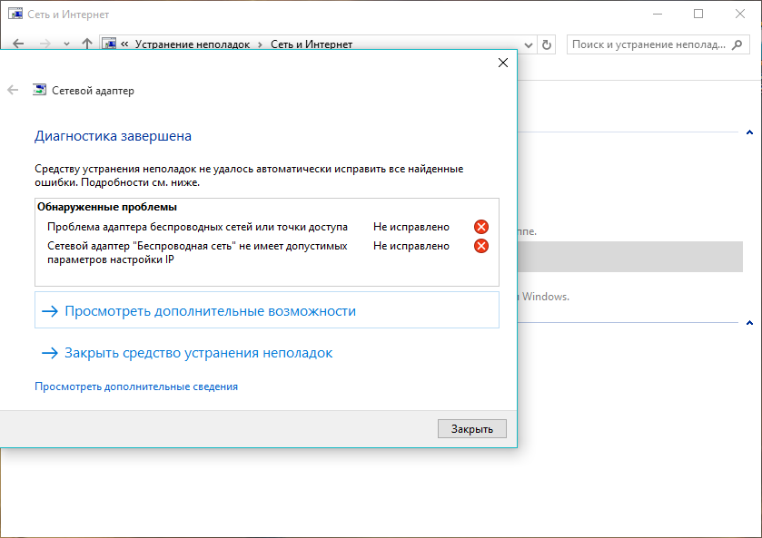Click the Диагностика завершена heading
The width and height of the screenshot is (762, 538).
pyautogui.click(x=113, y=136)
